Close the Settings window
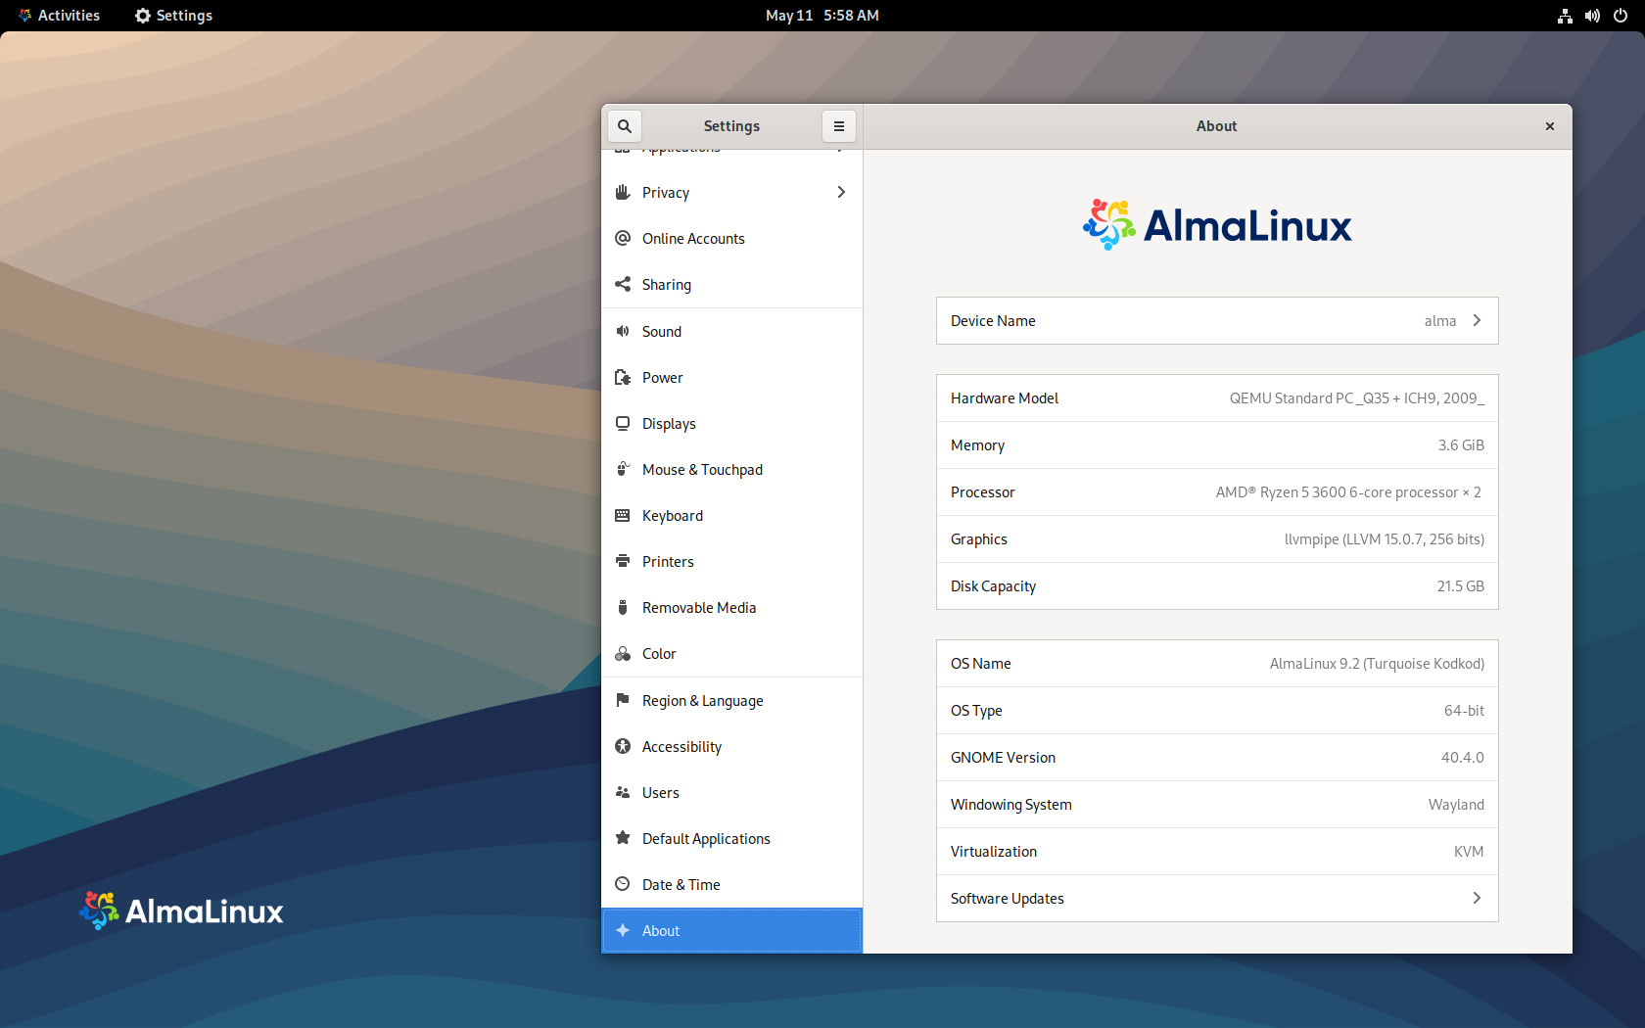This screenshot has width=1645, height=1028. pos(1550,126)
